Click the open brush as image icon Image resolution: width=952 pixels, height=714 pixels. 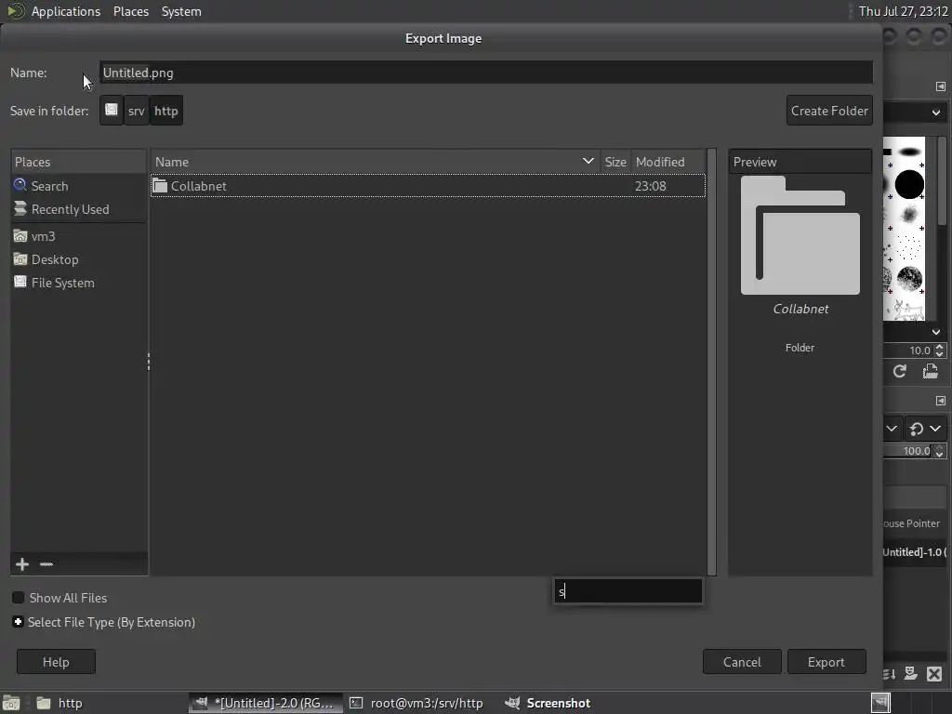930,371
